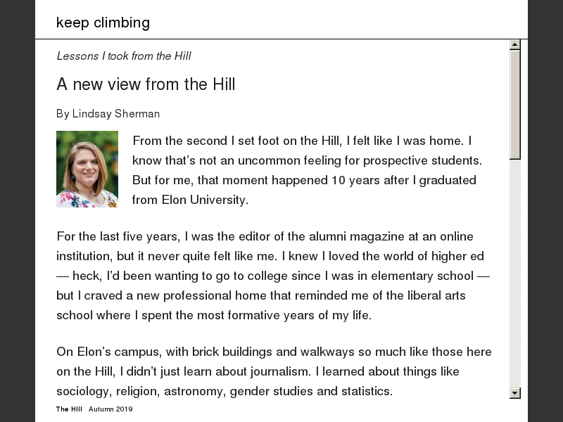Click the "Autumn 2019" issue label
This screenshot has width=563, height=422.
[110, 409]
